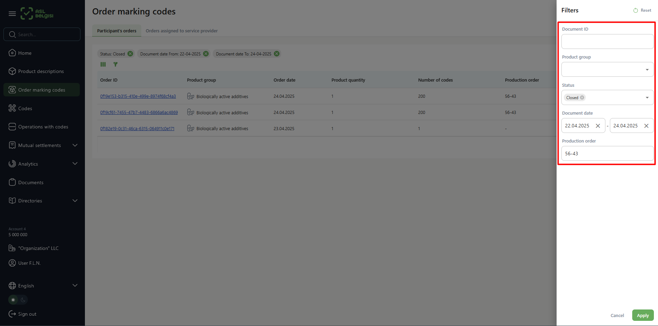Screen dimensions: 658x326
Task: Click Operations with codes icon
Action: point(12,127)
